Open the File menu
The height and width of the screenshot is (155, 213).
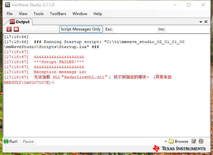[x=9, y=14]
